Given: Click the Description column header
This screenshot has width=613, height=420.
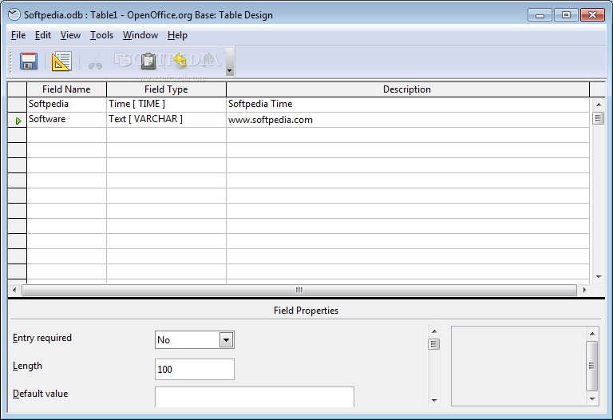Looking at the screenshot, I should pos(407,89).
